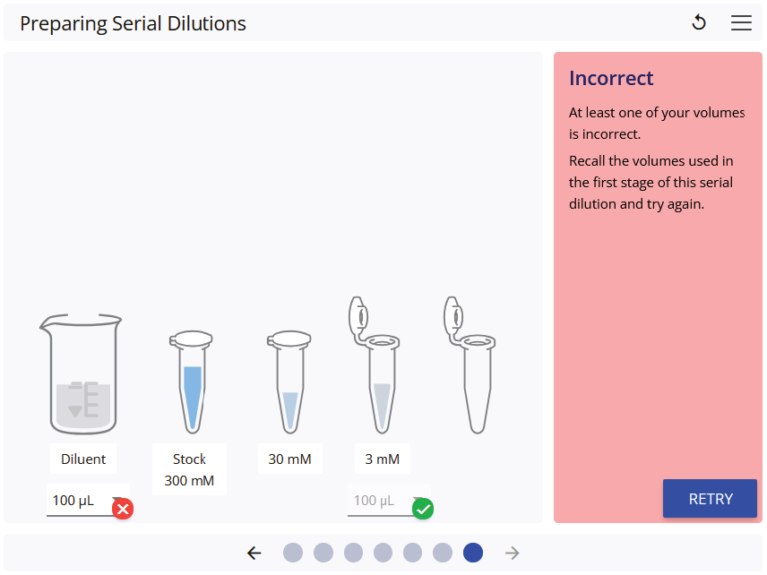Image resolution: width=767 pixels, height=575 pixels.
Task: Click the empty unlabeled open tube
Action: click(x=470, y=365)
